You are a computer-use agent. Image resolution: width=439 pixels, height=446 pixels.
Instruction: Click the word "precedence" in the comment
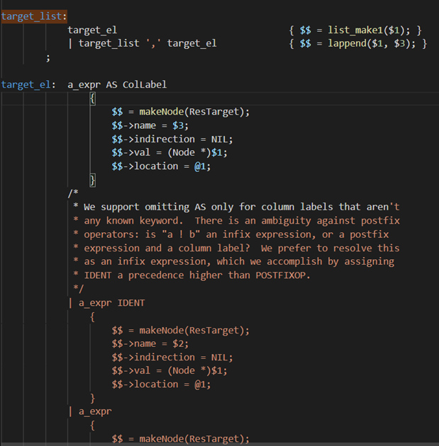point(156,275)
